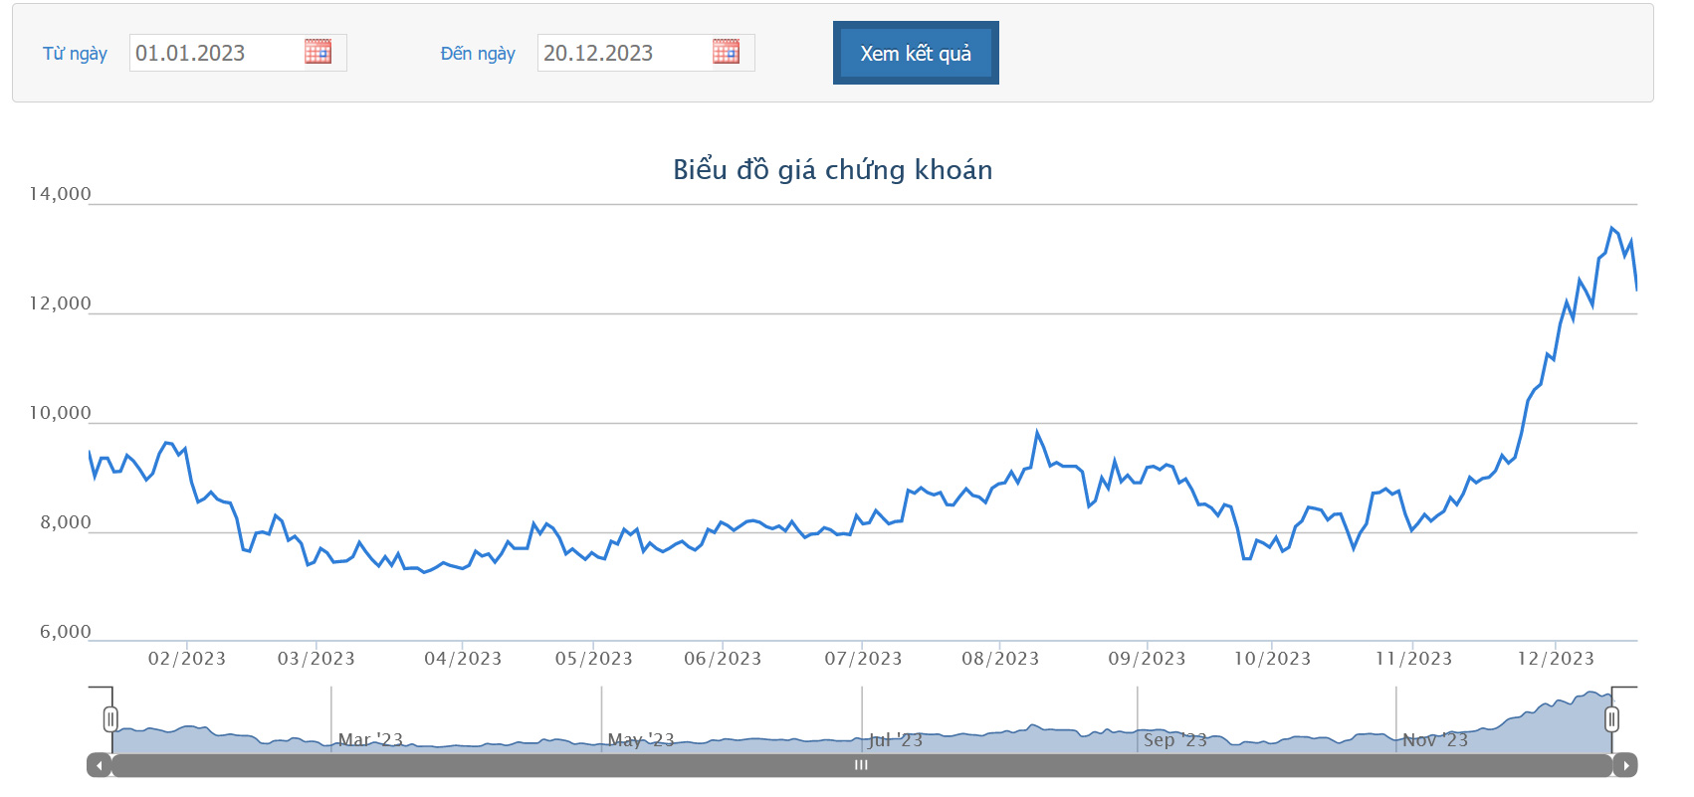Click the scrollbar left arrow below the chart
Screen dimensions: 1694x797
point(99,765)
